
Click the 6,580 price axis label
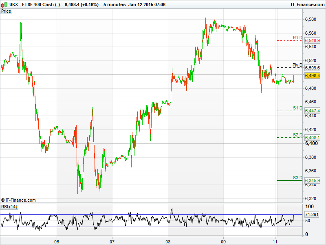click(x=311, y=19)
